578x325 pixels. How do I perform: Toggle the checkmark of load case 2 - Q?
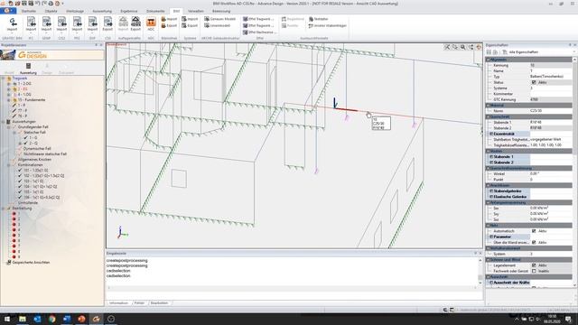click(25, 143)
